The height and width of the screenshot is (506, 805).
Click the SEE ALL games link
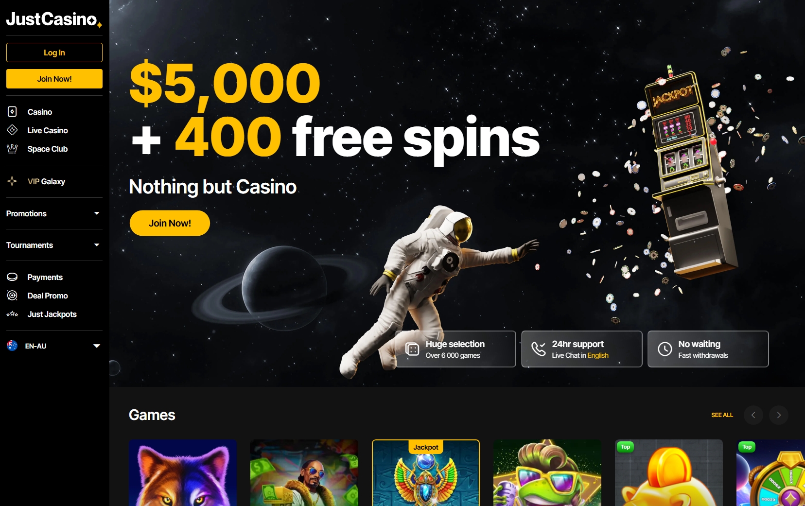[x=722, y=415]
